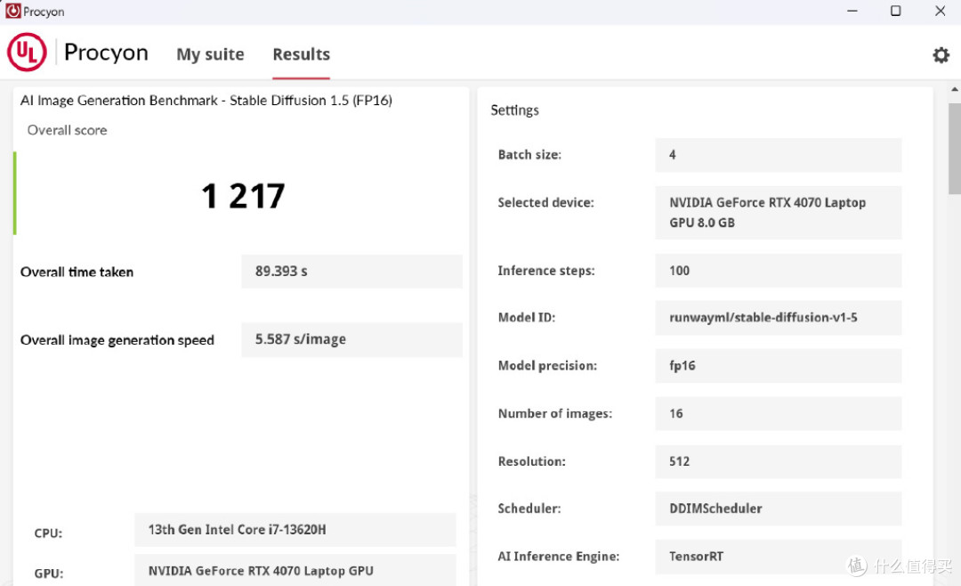Screen dimensions: 961x586
Task: Click the vertical scrollbar thumb
Action: pos(954,147)
